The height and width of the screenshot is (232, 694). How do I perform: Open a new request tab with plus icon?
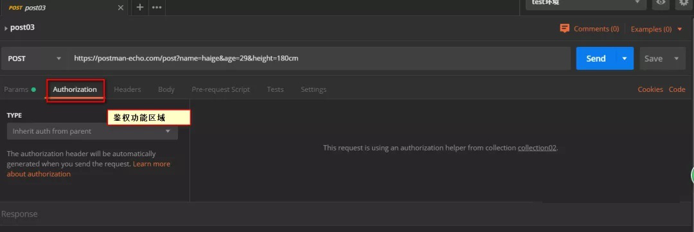pos(140,7)
